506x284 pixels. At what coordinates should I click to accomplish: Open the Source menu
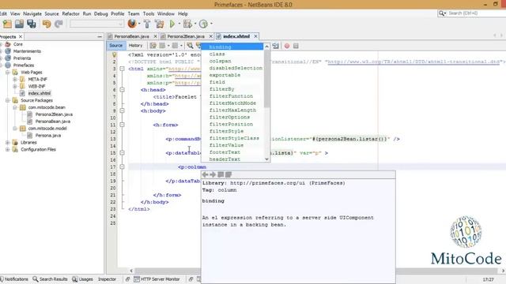51,14
